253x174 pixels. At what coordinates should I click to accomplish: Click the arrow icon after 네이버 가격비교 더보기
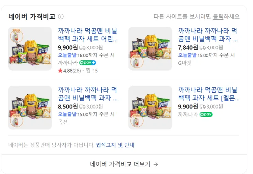click(156, 164)
